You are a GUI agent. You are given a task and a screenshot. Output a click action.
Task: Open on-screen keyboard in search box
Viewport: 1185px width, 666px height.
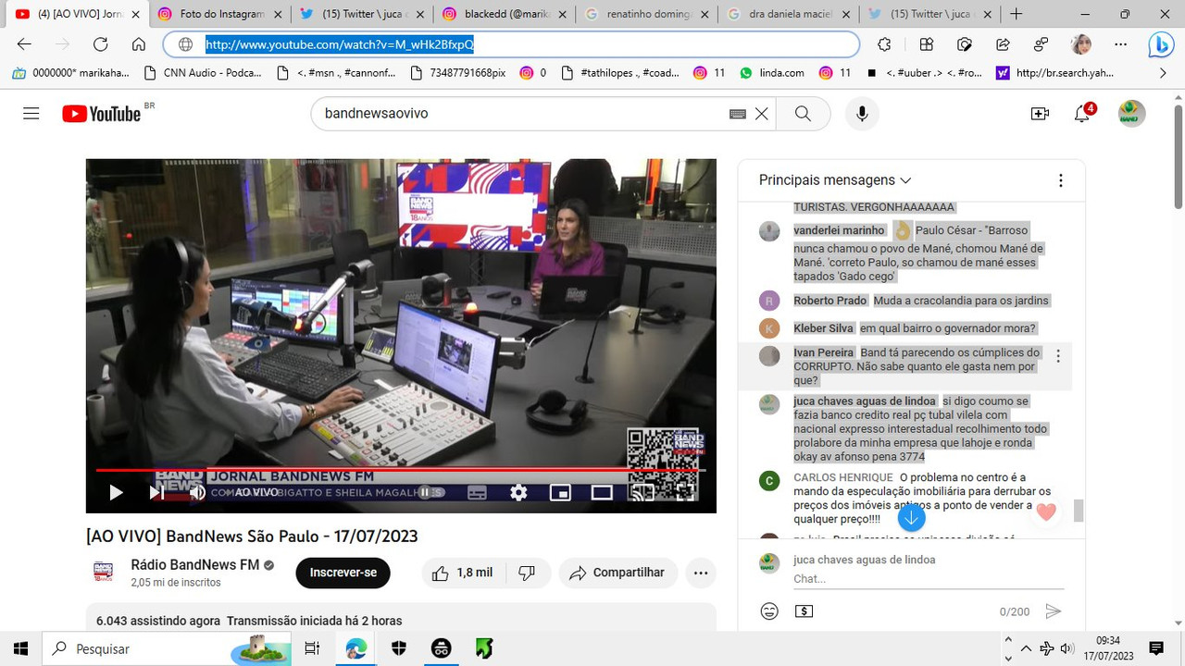tap(738, 114)
